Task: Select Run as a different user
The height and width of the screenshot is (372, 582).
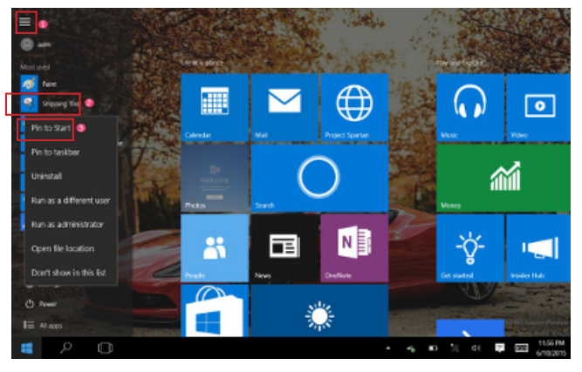Action: click(71, 200)
